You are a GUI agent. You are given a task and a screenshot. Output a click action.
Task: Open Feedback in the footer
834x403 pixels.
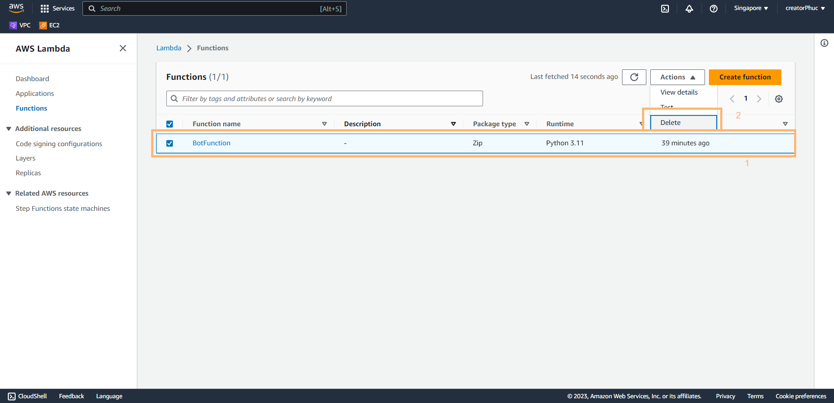[72, 396]
